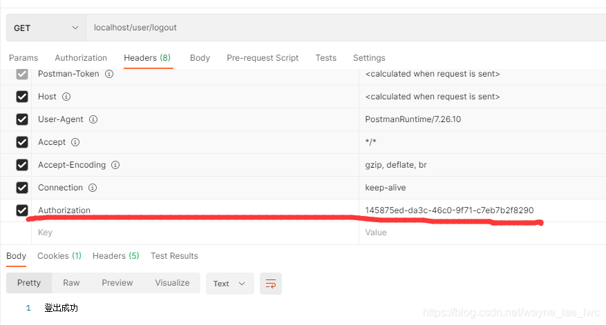Uncheck the Authorization header checkbox
The width and height of the screenshot is (606, 325).
click(x=22, y=210)
